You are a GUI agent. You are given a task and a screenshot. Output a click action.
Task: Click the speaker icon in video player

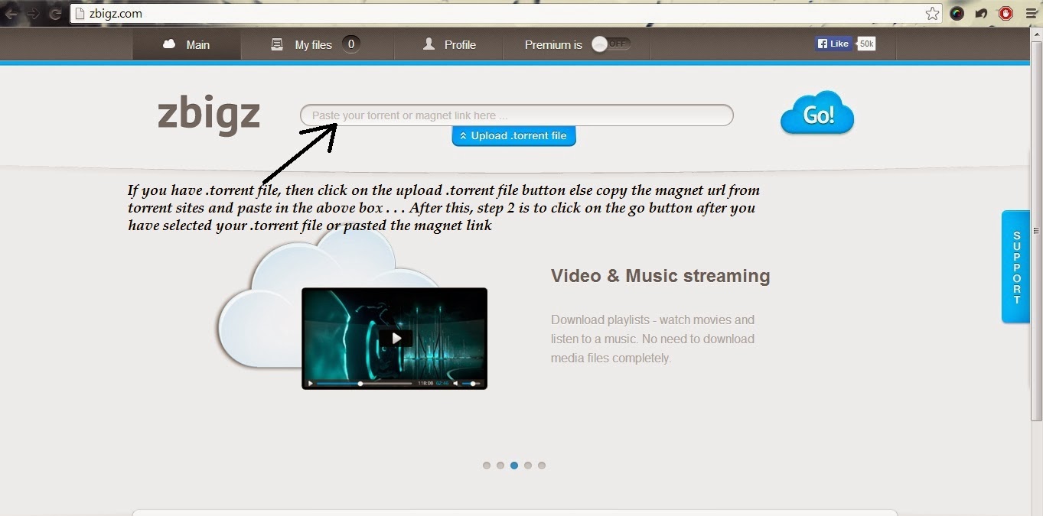point(455,383)
